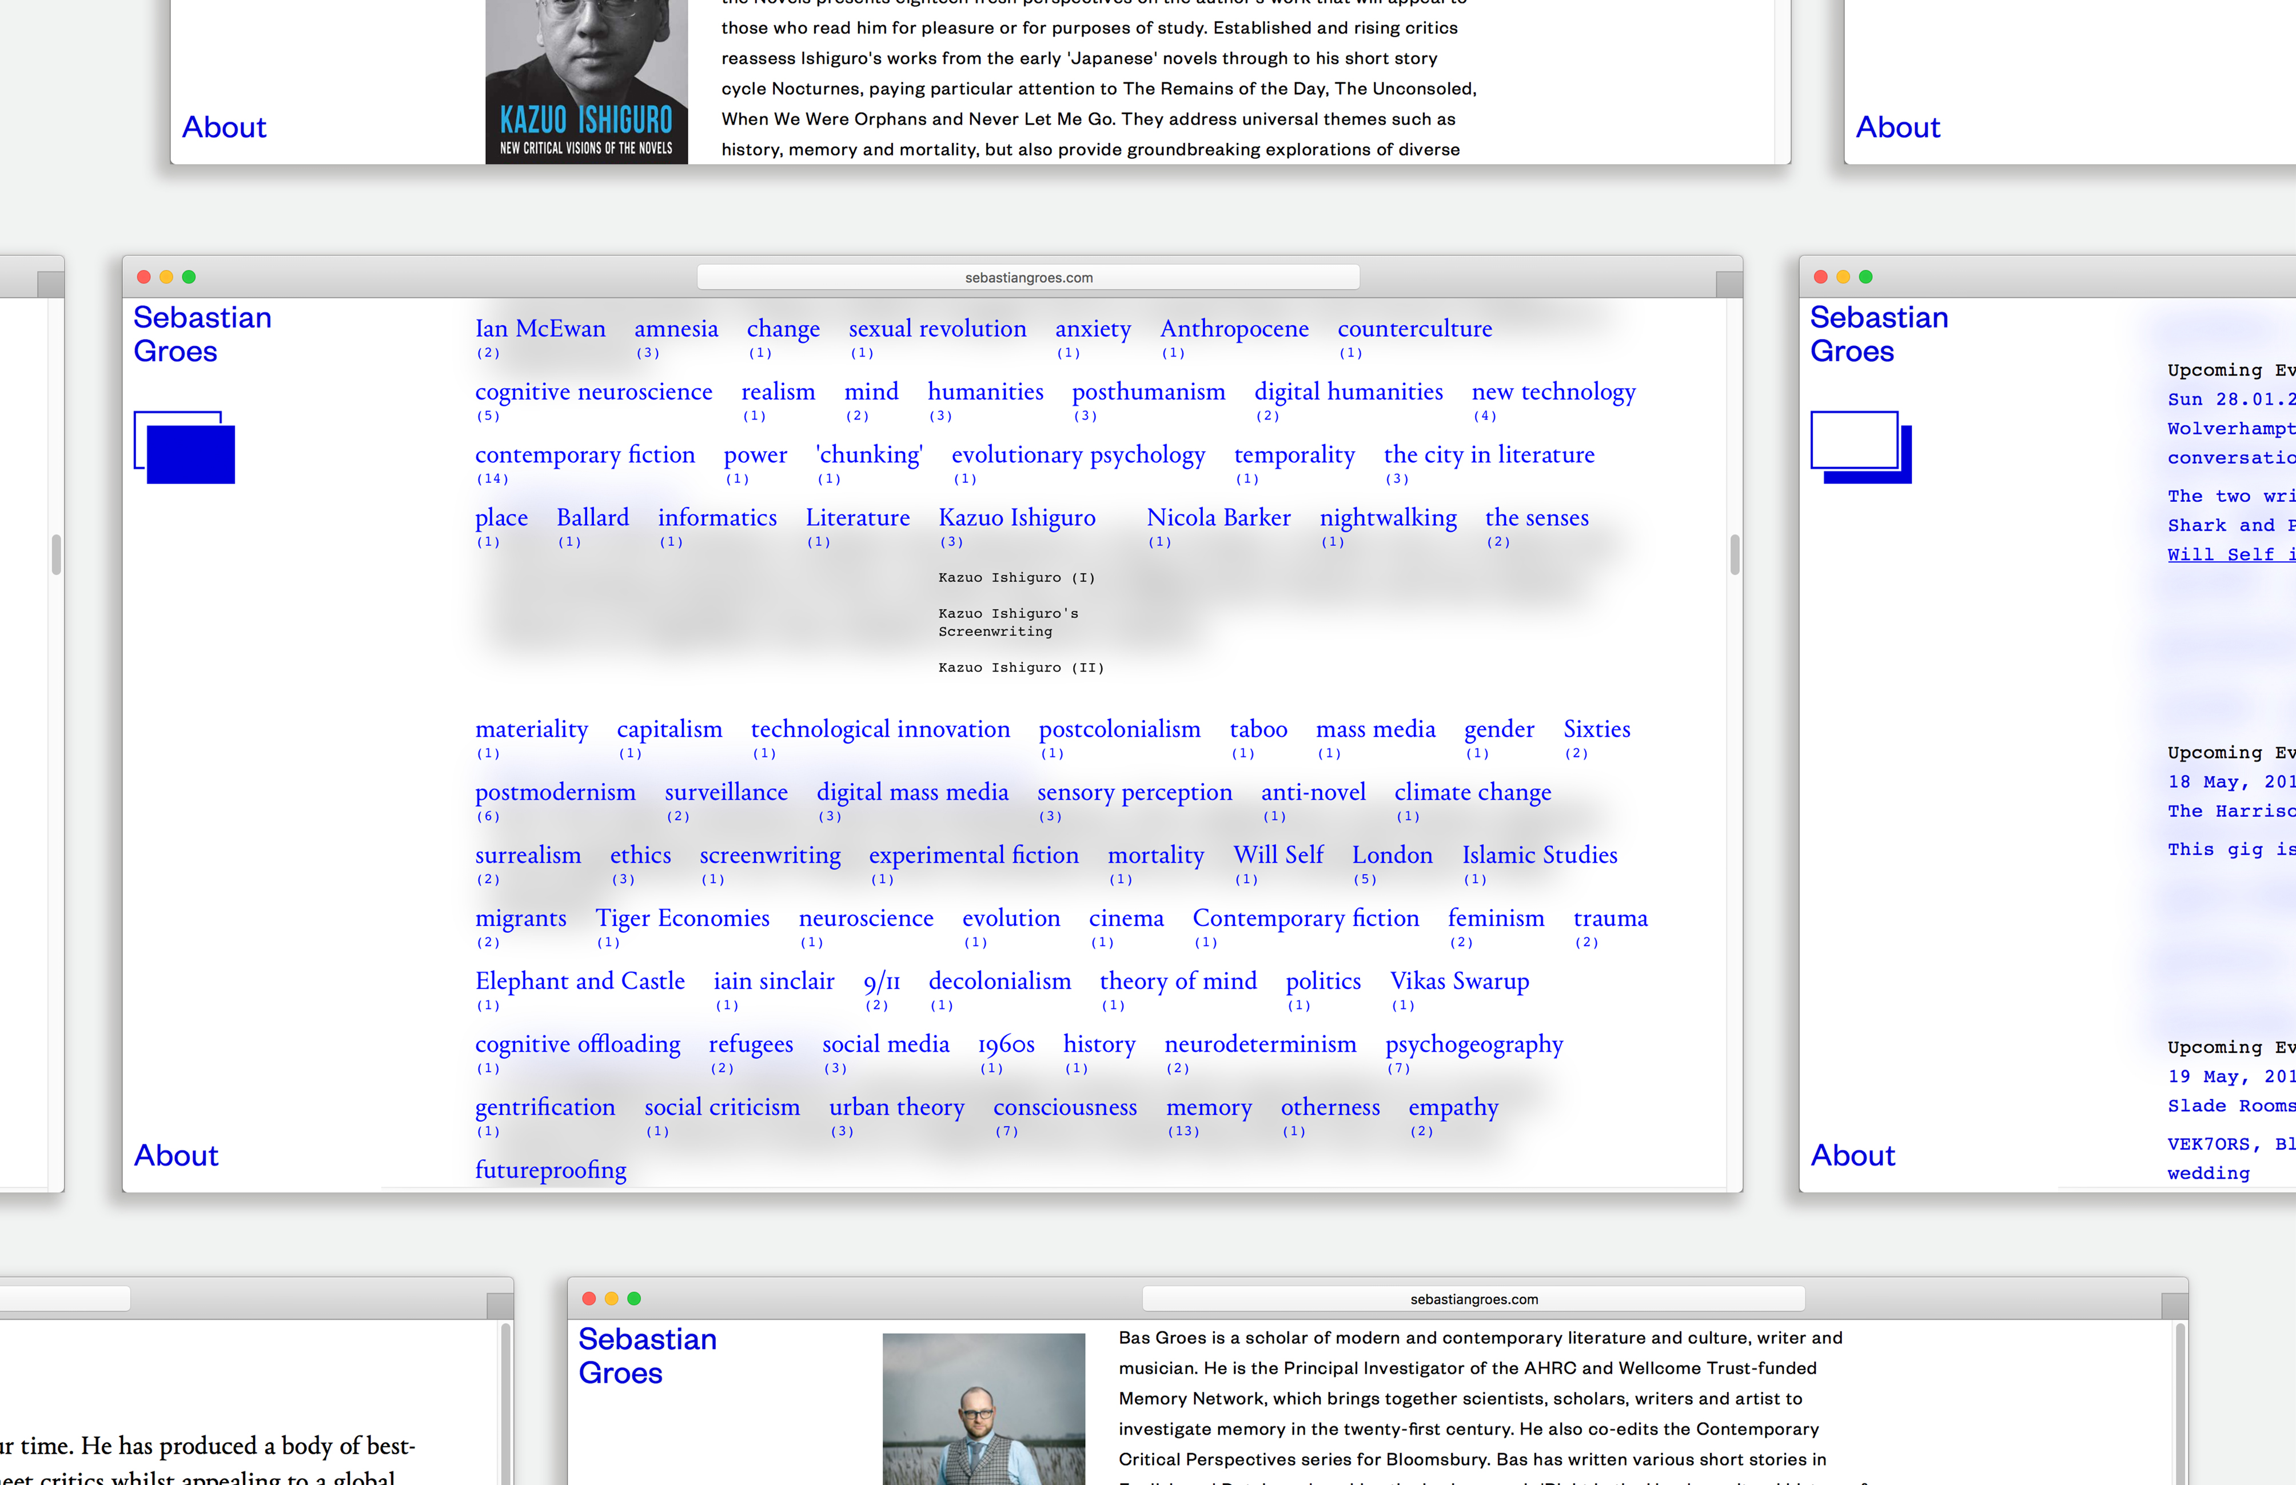Click the green fullscreen dot of center window
This screenshot has height=1485, width=2296.
click(x=189, y=277)
